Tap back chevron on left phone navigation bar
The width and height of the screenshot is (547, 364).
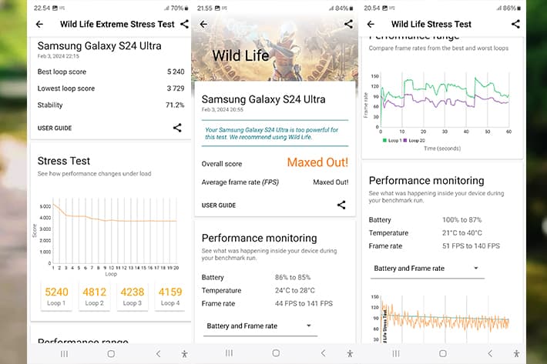point(159,354)
